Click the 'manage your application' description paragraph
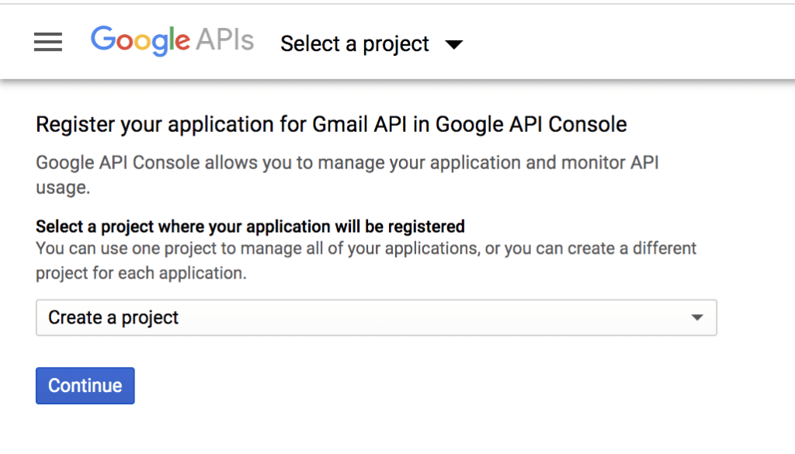Screen dimensions: 795x454 [x=347, y=163]
